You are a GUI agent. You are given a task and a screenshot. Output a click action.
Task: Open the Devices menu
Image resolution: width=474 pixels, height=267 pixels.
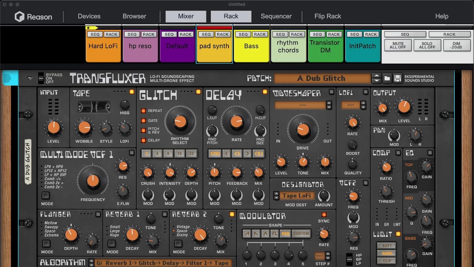click(89, 16)
